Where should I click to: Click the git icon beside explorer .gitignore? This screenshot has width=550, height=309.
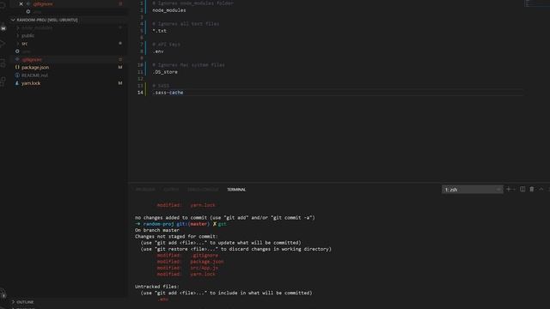coord(17,59)
